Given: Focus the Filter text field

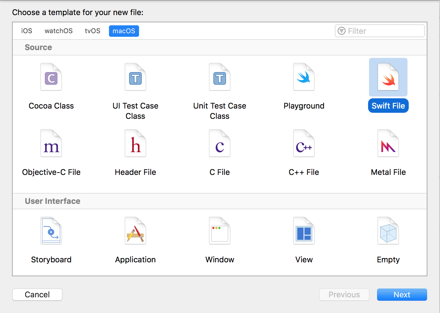Looking at the screenshot, I should [x=380, y=31].
